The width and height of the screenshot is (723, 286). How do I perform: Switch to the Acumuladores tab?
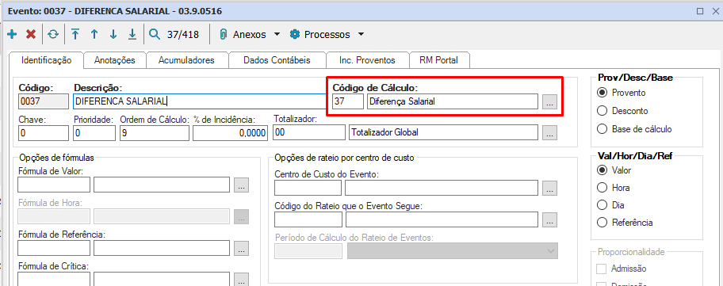tap(186, 60)
